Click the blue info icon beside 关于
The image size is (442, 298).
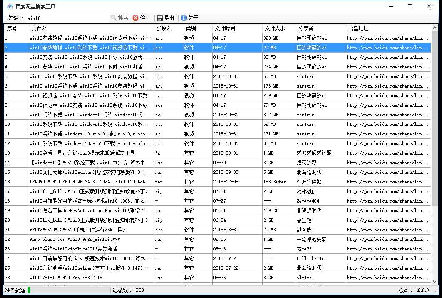183,18
